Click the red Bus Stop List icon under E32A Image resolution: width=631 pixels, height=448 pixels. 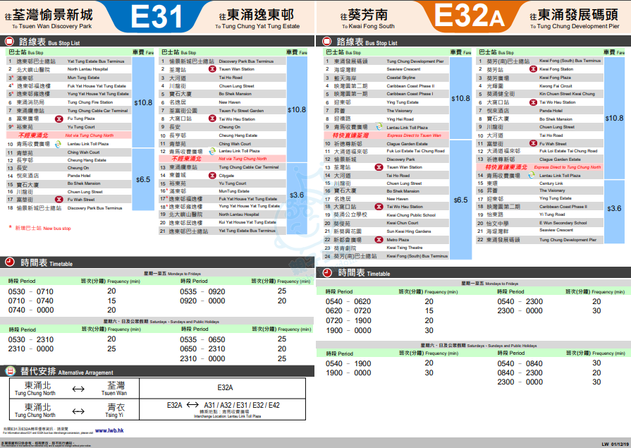pyautogui.click(x=326, y=42)
